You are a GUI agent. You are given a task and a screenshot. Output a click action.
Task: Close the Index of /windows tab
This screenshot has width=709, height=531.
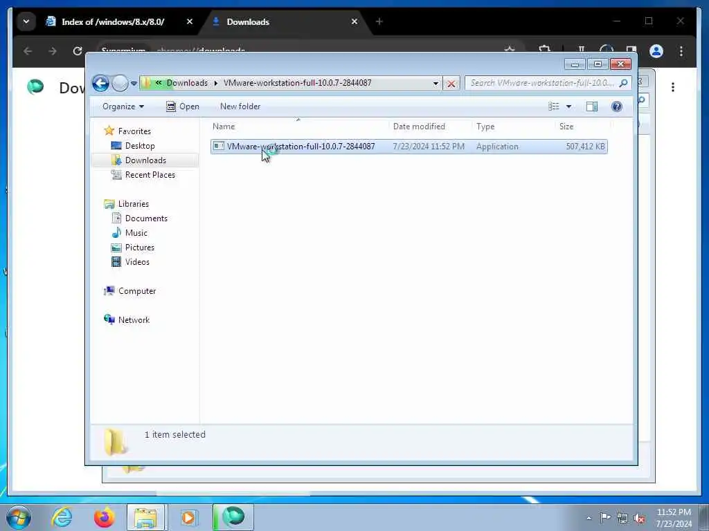(x=190, y=21)
